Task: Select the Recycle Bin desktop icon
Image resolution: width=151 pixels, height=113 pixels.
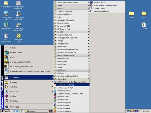Action: (x=6, y=38)
